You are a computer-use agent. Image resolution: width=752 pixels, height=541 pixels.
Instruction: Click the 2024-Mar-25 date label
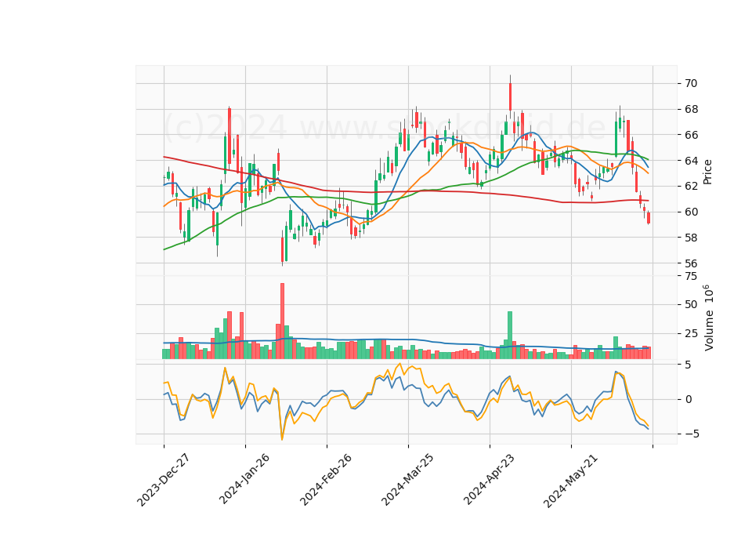coord(407,480)
